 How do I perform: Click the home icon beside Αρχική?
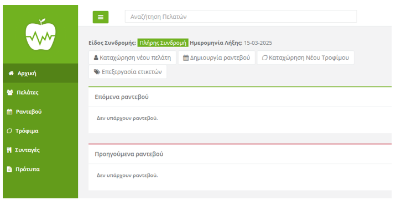tap(11, 73)
